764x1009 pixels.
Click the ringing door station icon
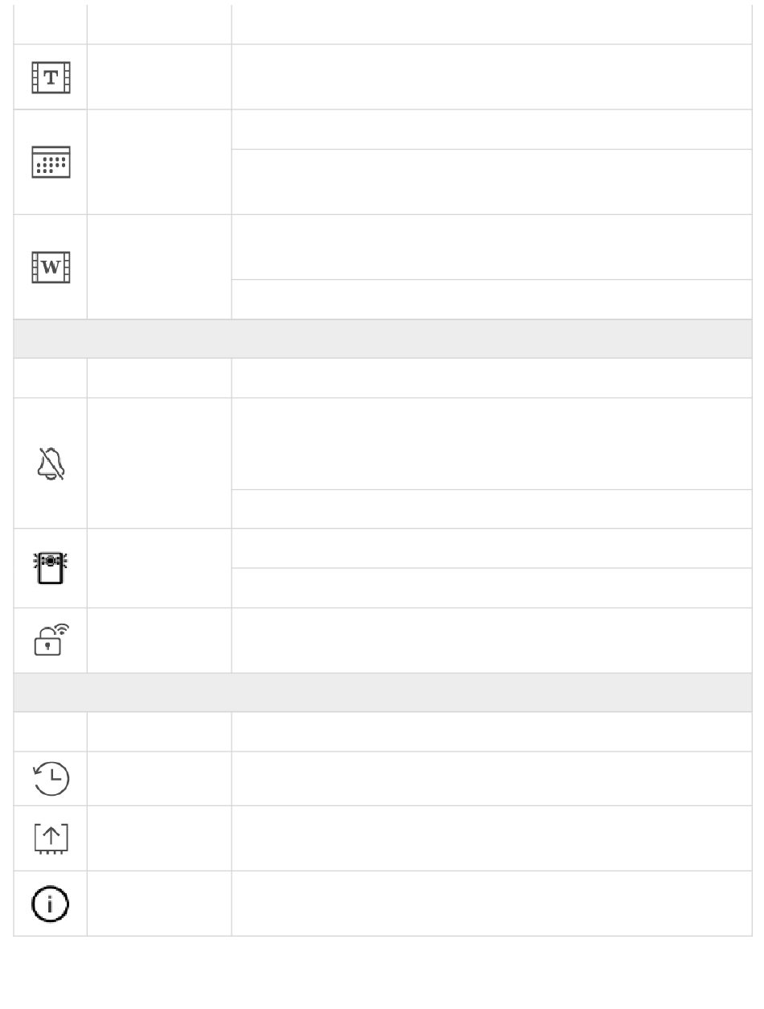click(51, 568)
